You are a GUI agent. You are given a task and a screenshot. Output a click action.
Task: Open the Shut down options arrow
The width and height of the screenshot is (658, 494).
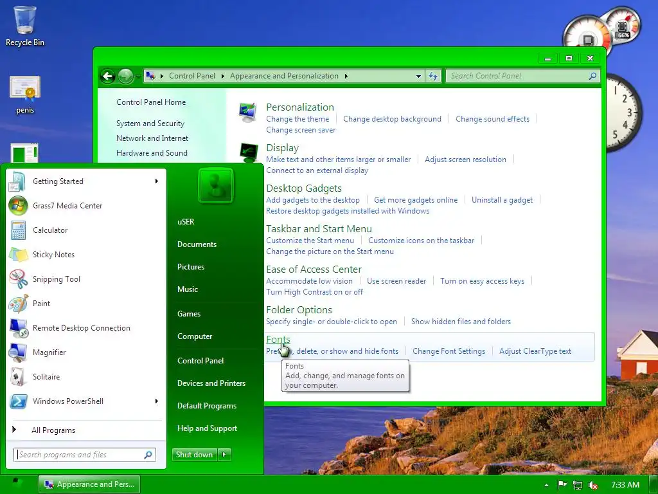224,455
